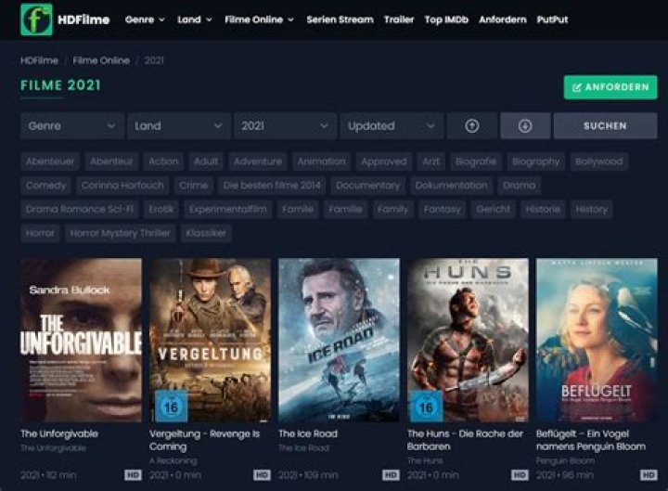Select the Adventure genre tag
The height and width of the screenshot is (491, 668).
(258, 162)
